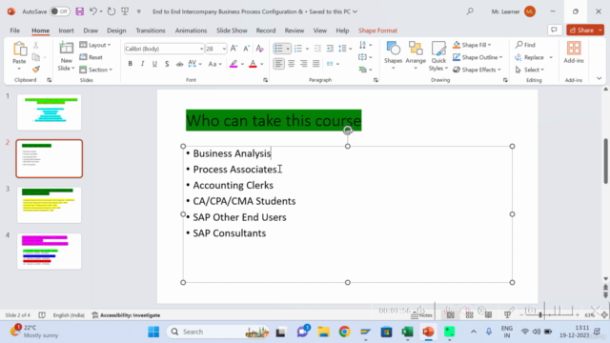Open search in the title bar

click(470, 11)
